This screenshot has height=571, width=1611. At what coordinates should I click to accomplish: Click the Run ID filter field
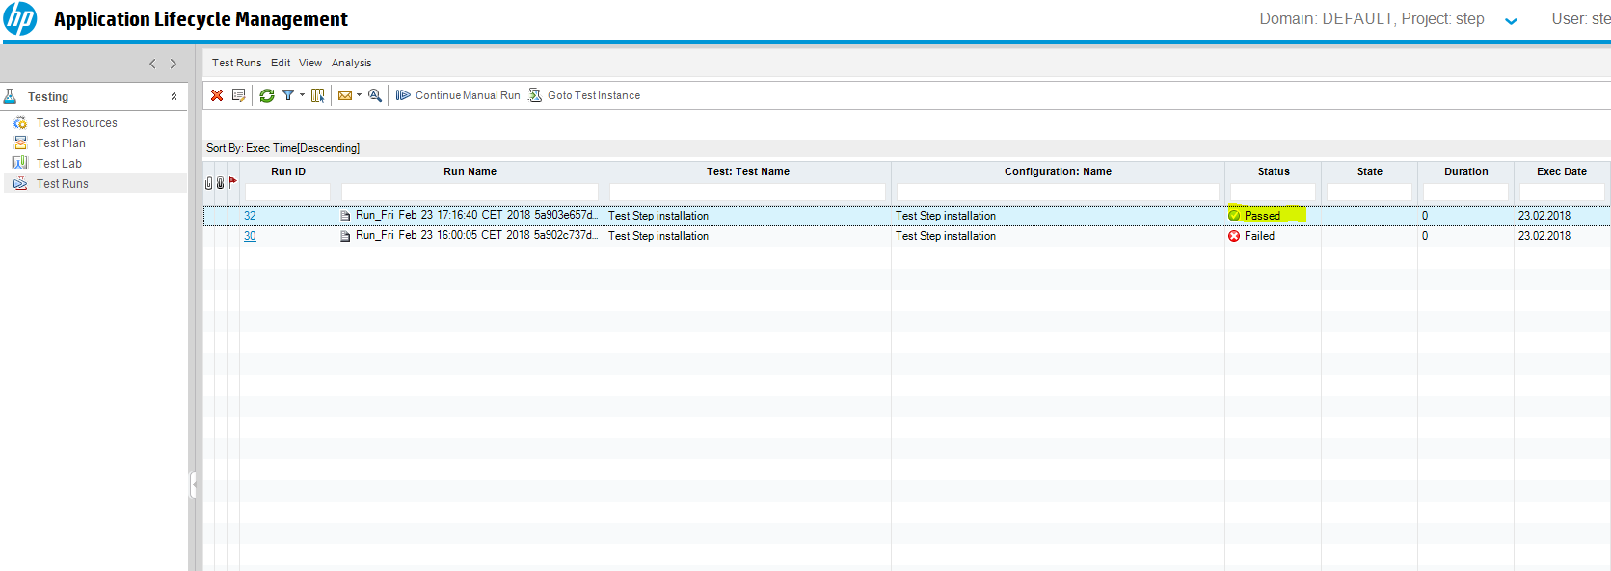click(x=287, y=192)
